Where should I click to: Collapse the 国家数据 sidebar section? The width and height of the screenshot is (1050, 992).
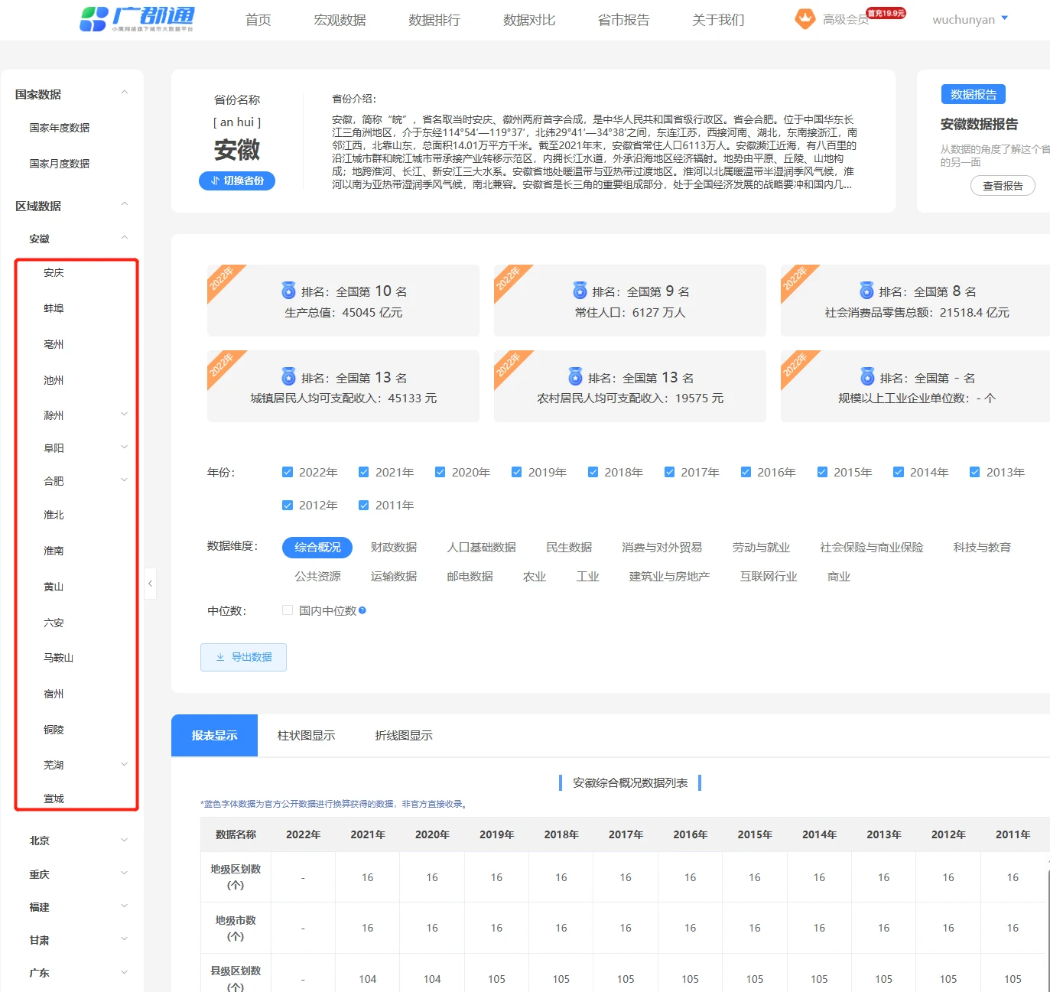(125, 93)
